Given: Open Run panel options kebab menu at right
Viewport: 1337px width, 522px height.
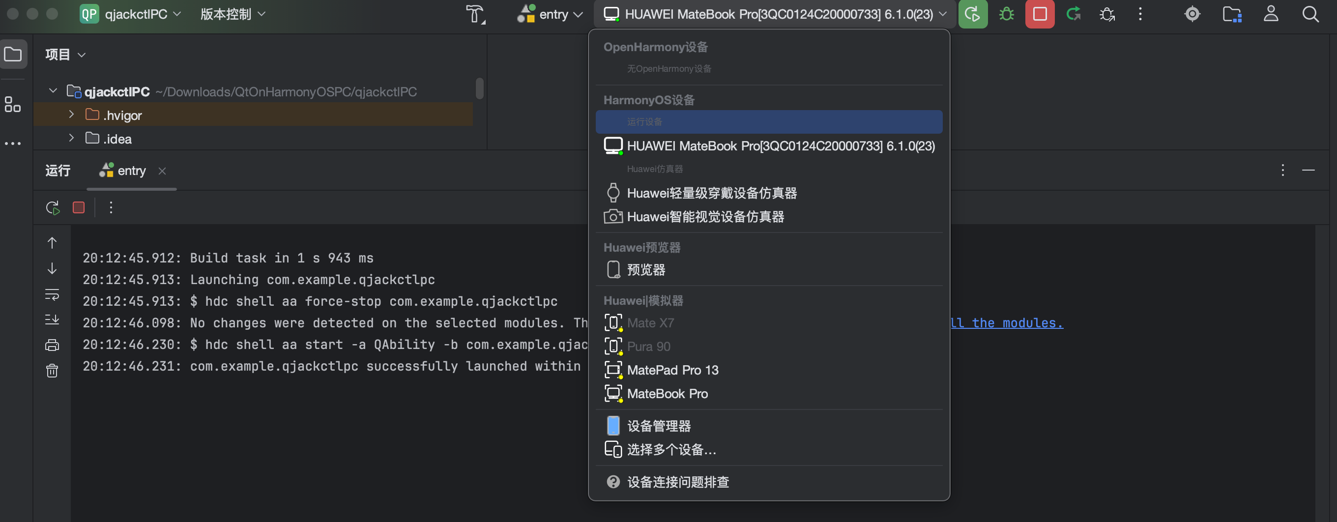Looking at the screenshot, I should pos(1282,170).
